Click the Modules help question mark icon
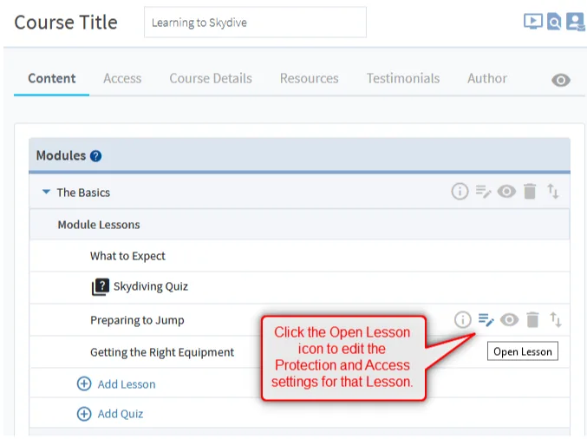 pos(95,156)
